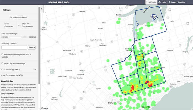Click the Toronto label on map
Image resolution: width=193 pixels, height=110 pixels.
pos(146,107)
